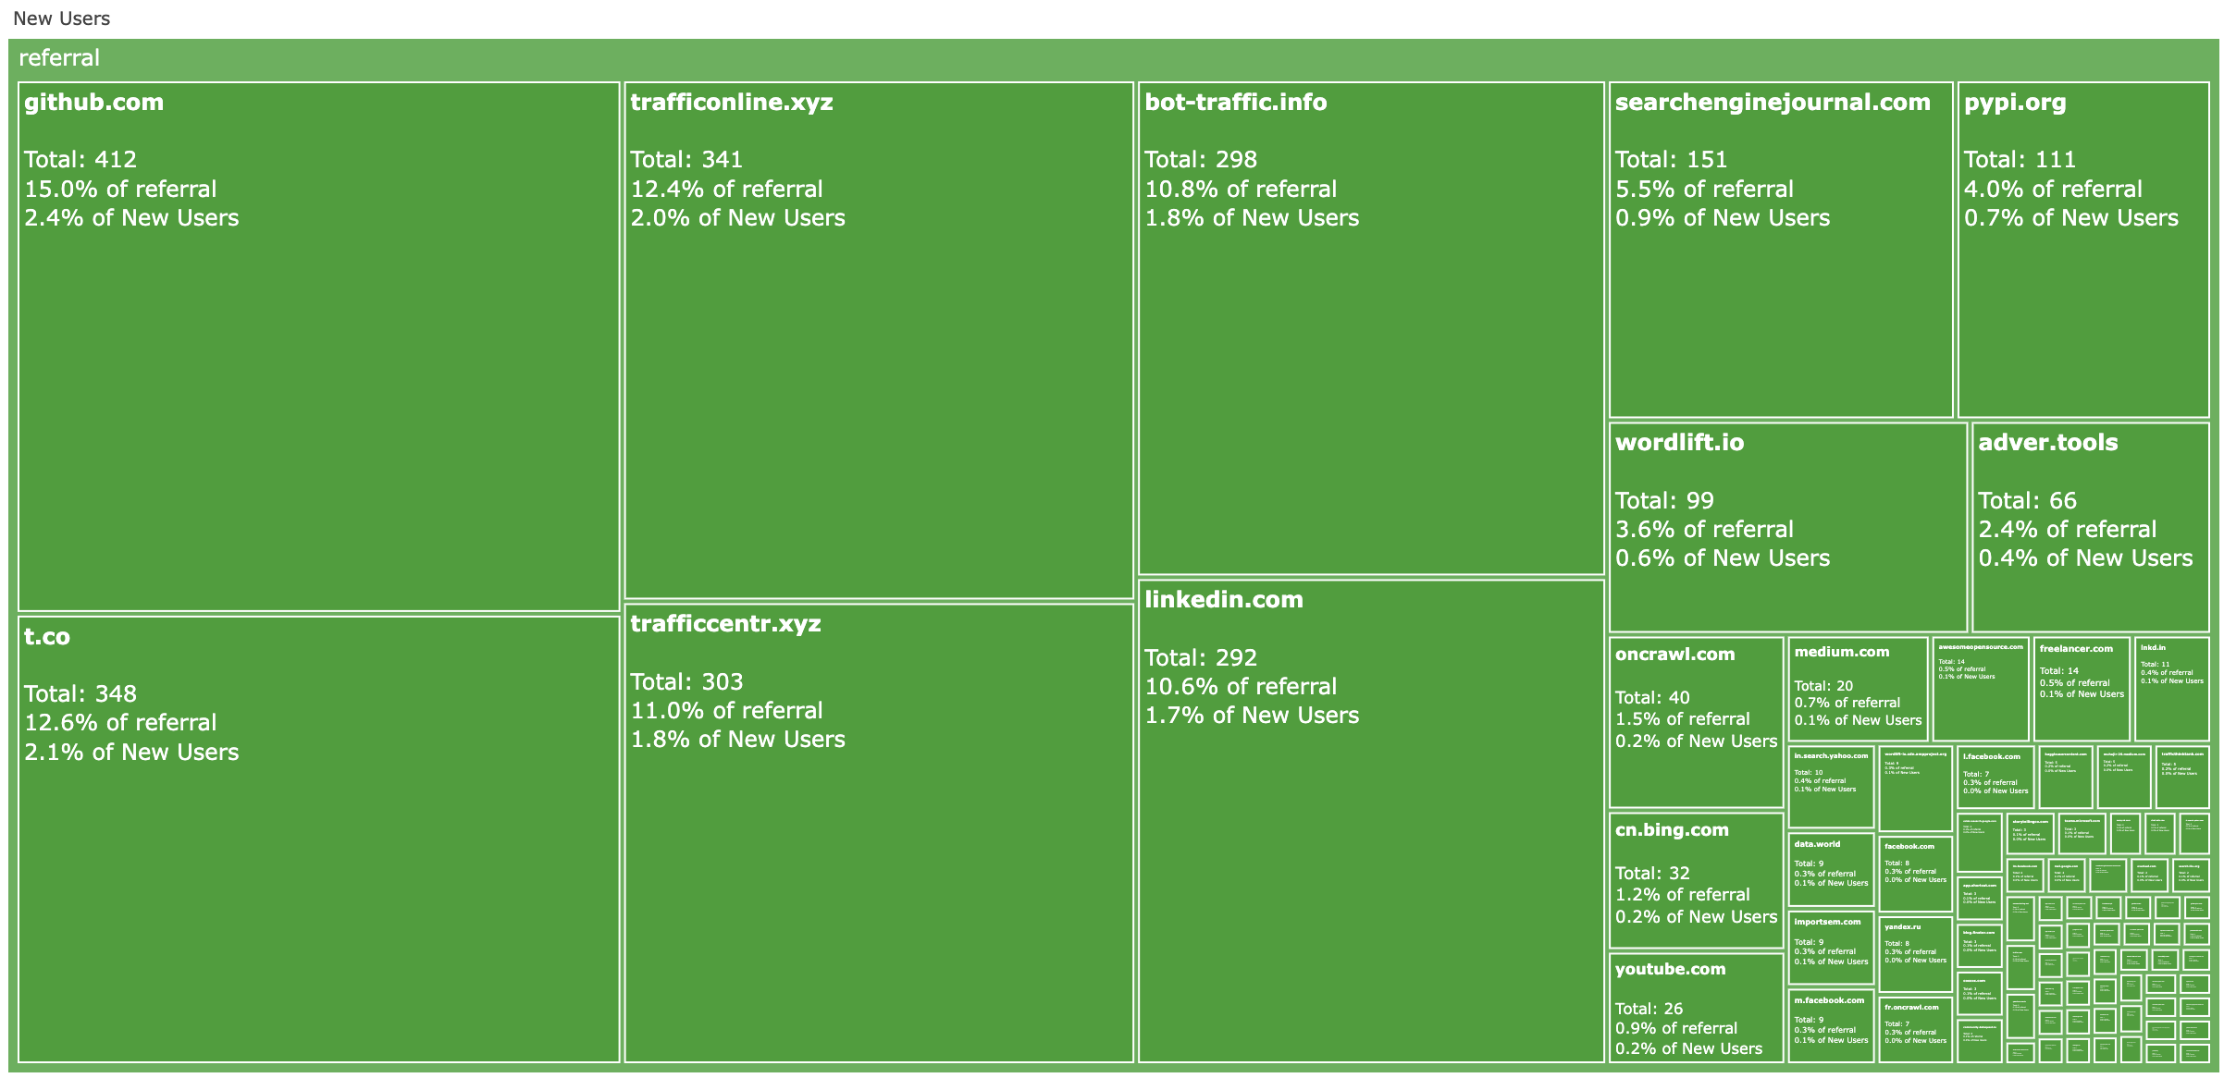
Task: Select the data.world tile
Action: coord(1832,871)
